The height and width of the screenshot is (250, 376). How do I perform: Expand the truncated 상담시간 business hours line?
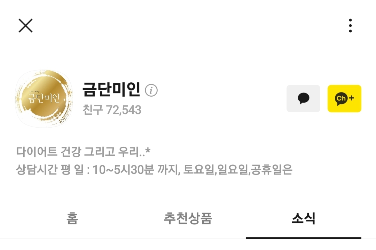pyautogui.click(x=154, y=170)
